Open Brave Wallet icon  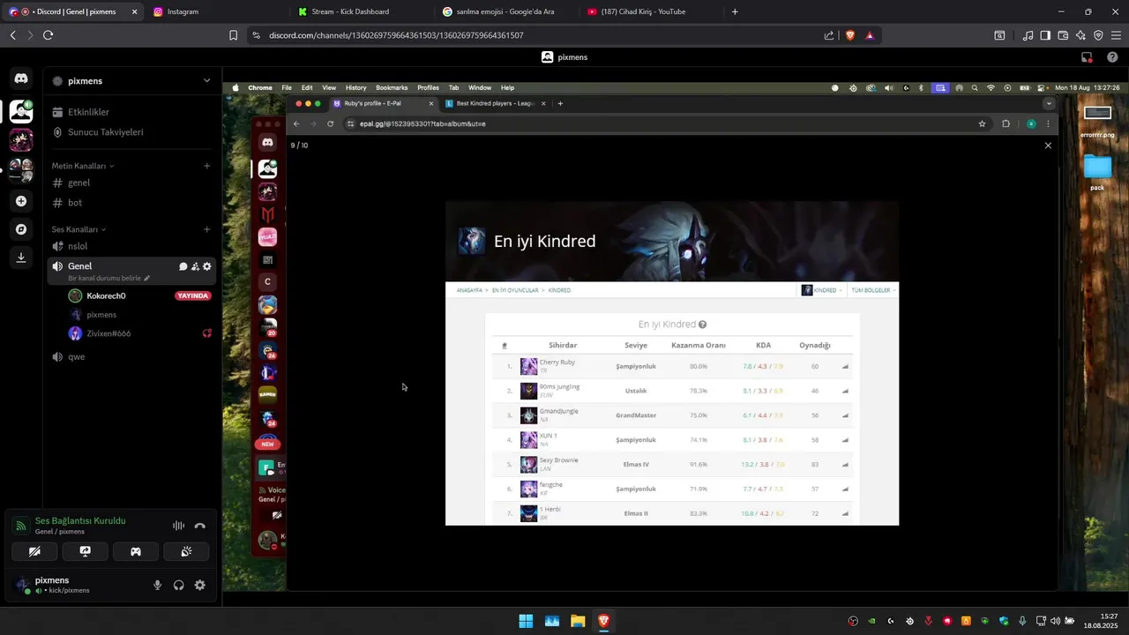(x=1063, y=35)
